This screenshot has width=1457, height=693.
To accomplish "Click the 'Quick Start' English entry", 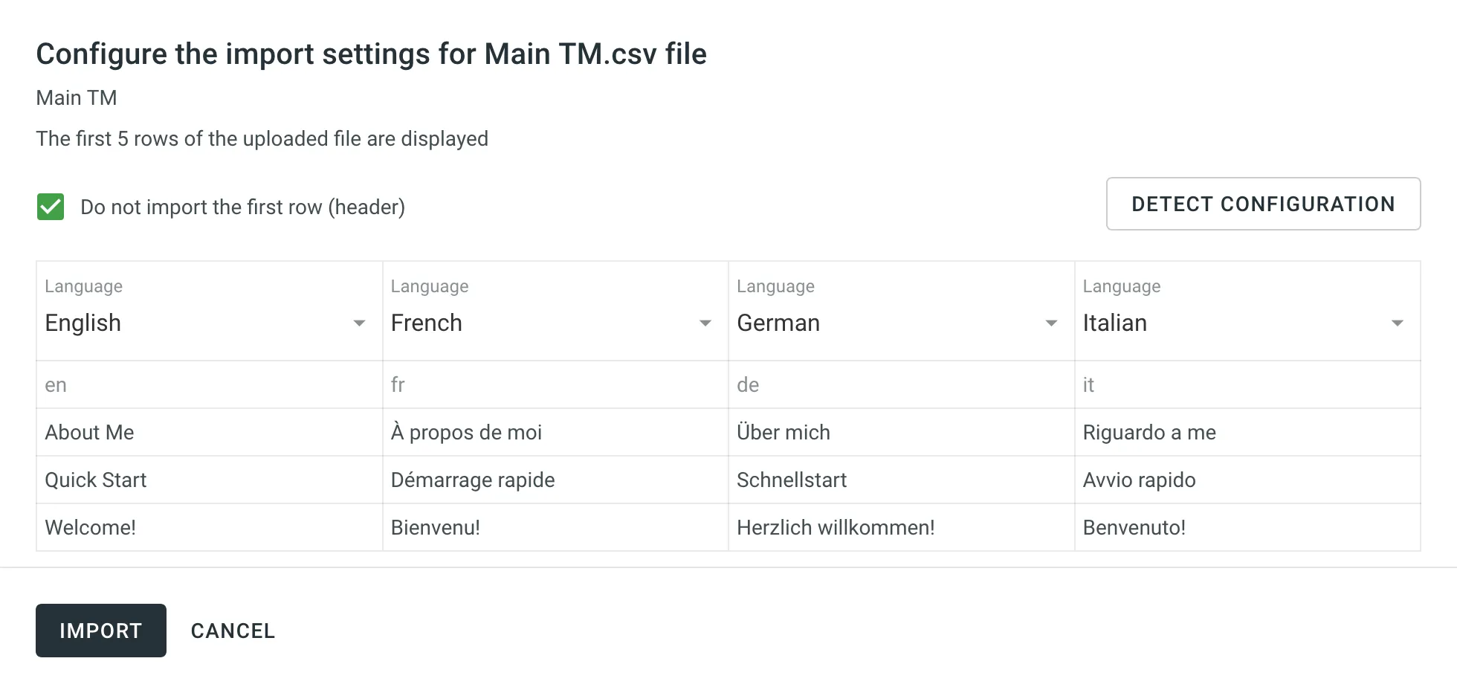I will (x=95, y=480).
